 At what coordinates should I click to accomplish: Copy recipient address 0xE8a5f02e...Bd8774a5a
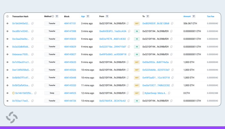[x=171, y=62]
